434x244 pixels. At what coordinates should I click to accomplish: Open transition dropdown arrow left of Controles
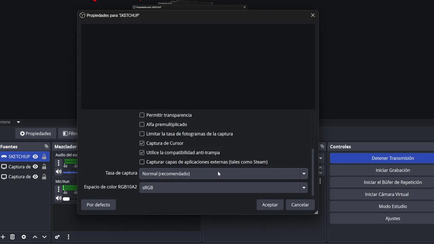click(x=320, y=158)
